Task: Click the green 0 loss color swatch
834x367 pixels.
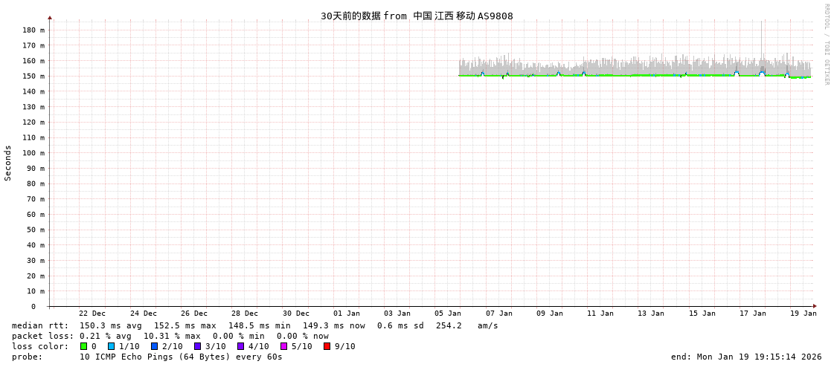Action: tap(84, 346)
